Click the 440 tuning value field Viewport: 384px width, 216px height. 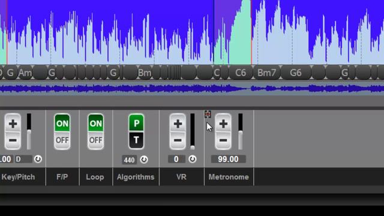point(129,160)
